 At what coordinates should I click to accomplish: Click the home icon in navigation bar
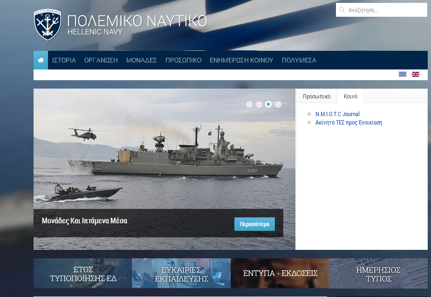tap(41, 60)
